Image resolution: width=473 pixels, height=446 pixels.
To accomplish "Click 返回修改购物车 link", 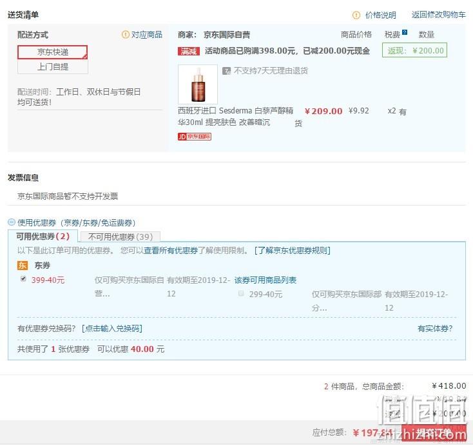I will pos(439,14).
